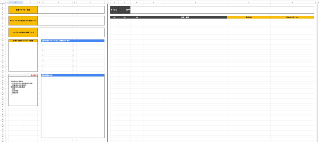
Task: Select the h3 column header cell
Action: click(125, 17)
